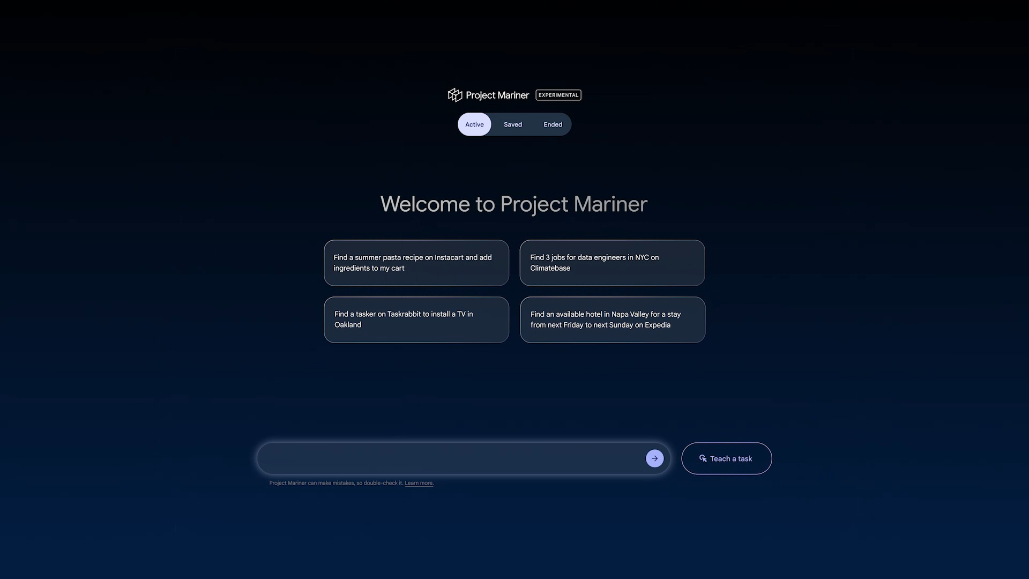Pick the Taskrabbit TV install suggestion
1029x579 pixels.
coord(416,320)
